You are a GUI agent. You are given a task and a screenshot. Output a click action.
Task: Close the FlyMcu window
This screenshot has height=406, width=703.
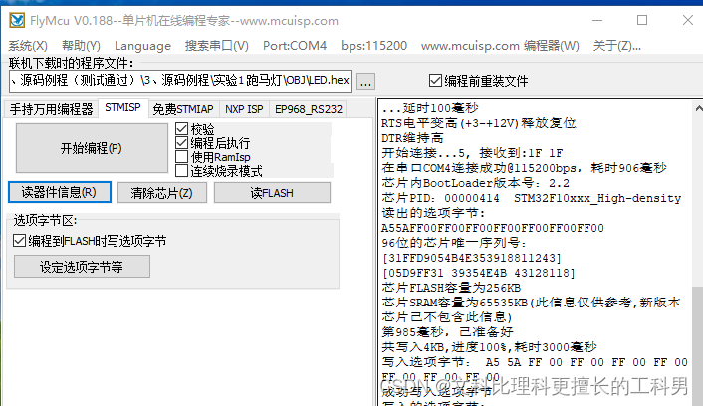coord(688,20)
